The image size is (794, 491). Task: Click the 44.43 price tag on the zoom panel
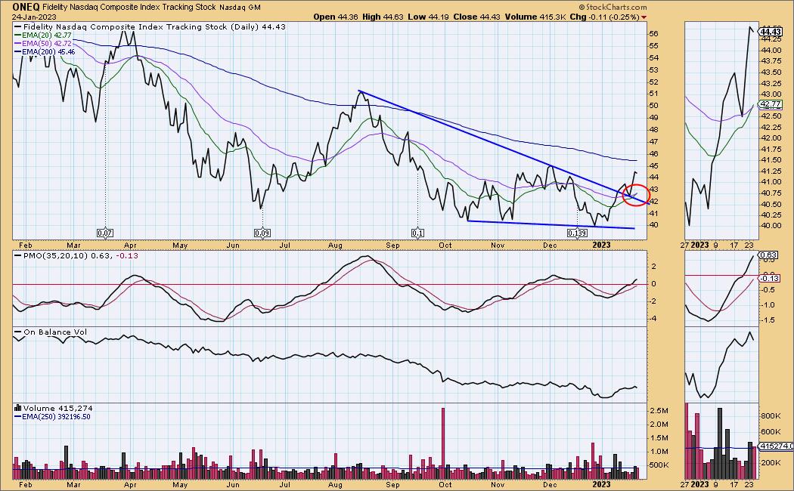click(x=771, y=32)
